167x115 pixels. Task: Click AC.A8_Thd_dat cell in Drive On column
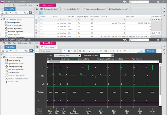(113, 23)
